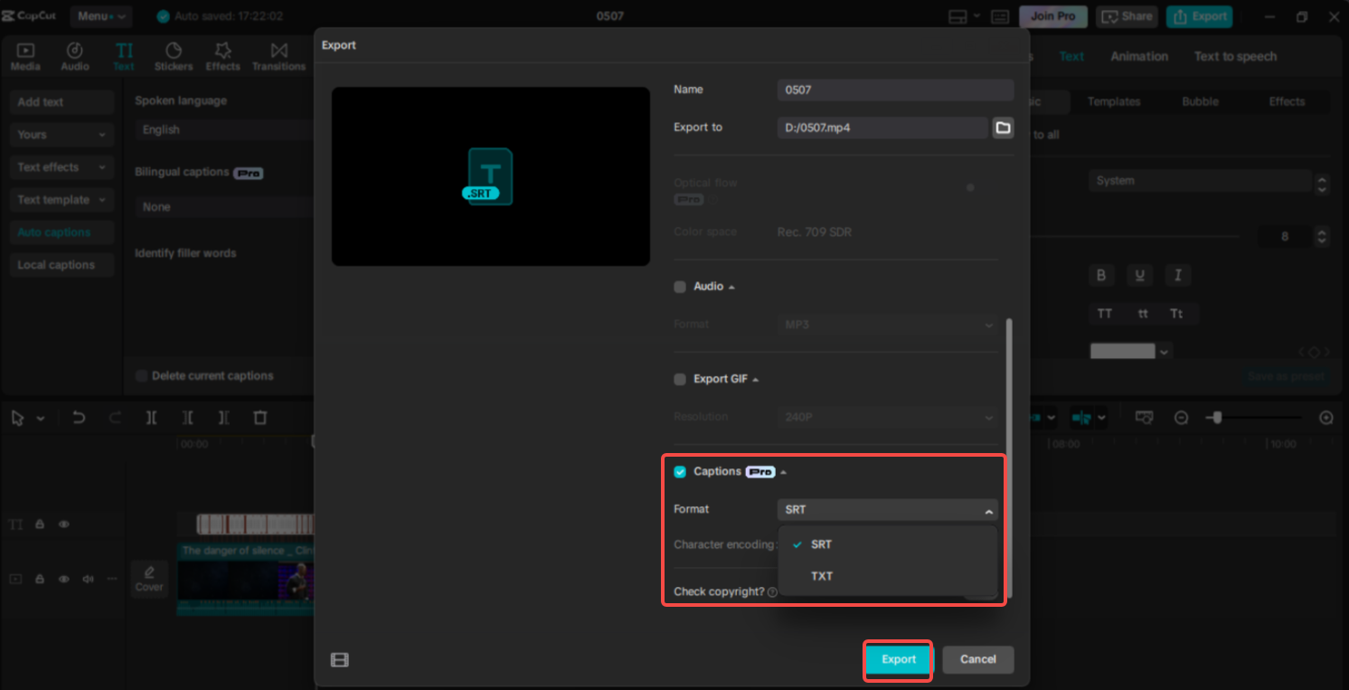Screen dimensions: 1349x690
Task: Open the Stickers panel
Action: 174,55
